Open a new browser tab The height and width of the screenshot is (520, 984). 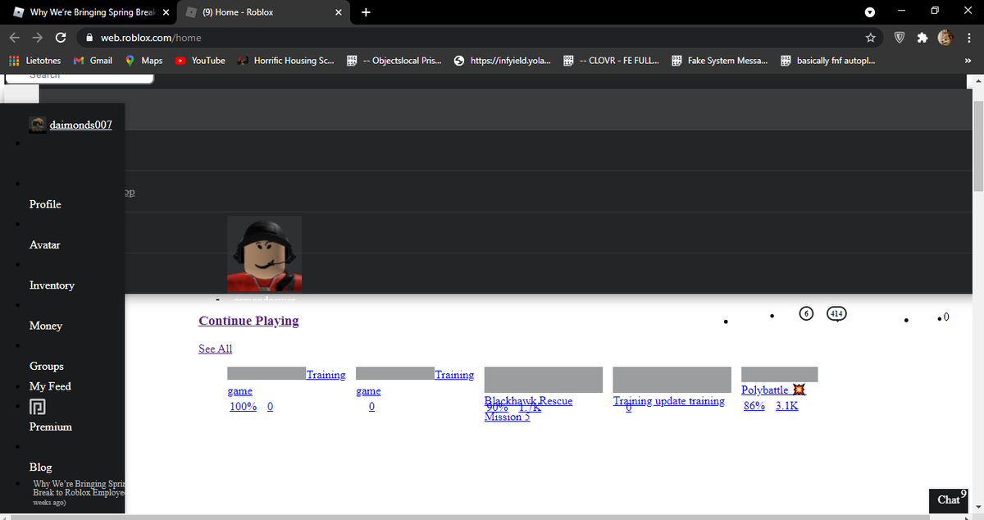pyautogui.click(x=366, y=12)
